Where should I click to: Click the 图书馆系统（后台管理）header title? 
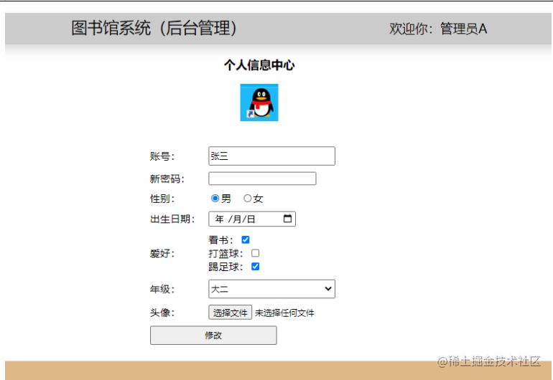click(x=154, y=28)
